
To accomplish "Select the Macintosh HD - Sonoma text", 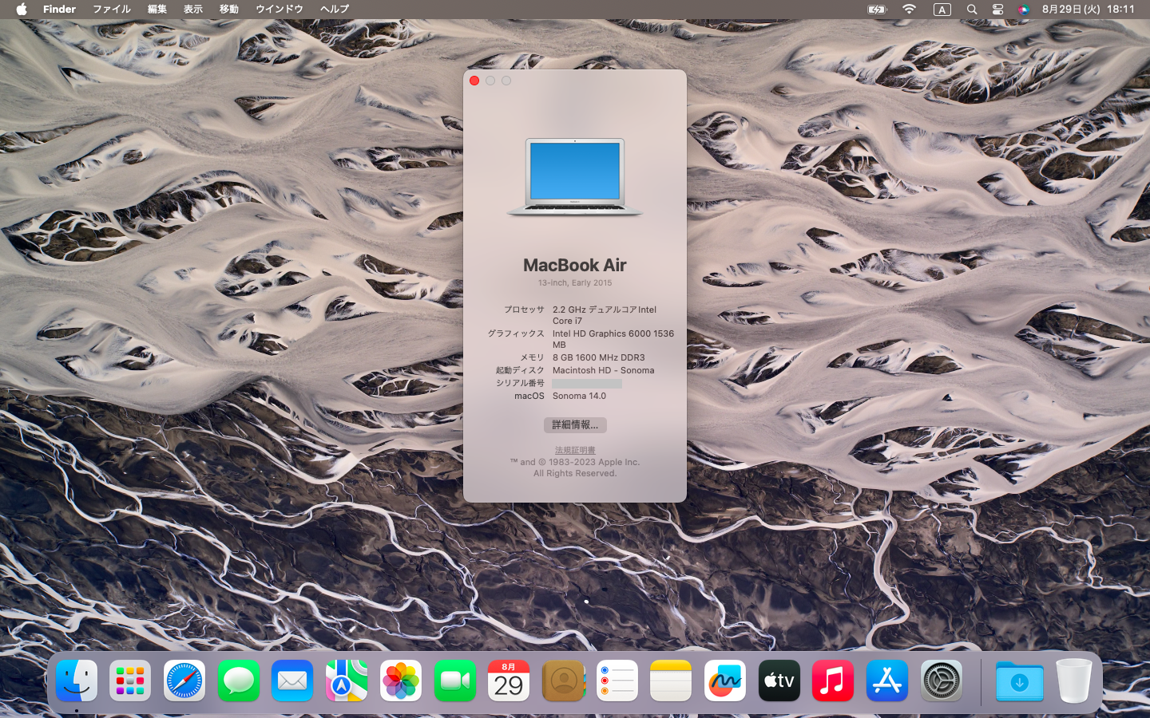I will click(x=604, y=370).
